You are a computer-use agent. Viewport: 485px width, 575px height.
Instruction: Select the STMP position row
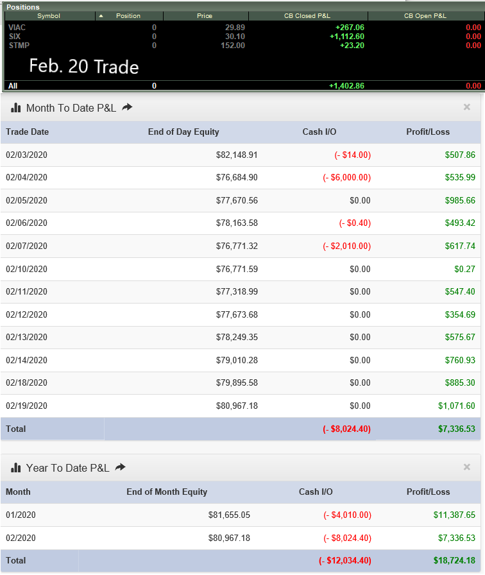tap(244, 46)
